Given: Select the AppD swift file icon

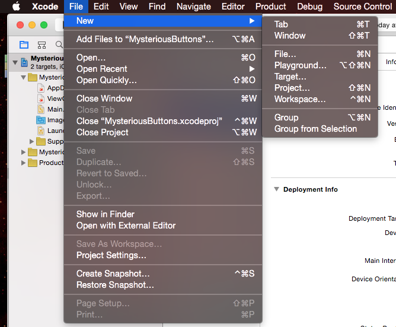Looking at the screenshot, I should point(41,88).
